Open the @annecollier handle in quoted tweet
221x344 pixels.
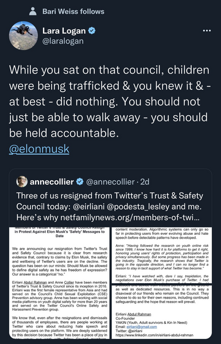coord(110,181)
